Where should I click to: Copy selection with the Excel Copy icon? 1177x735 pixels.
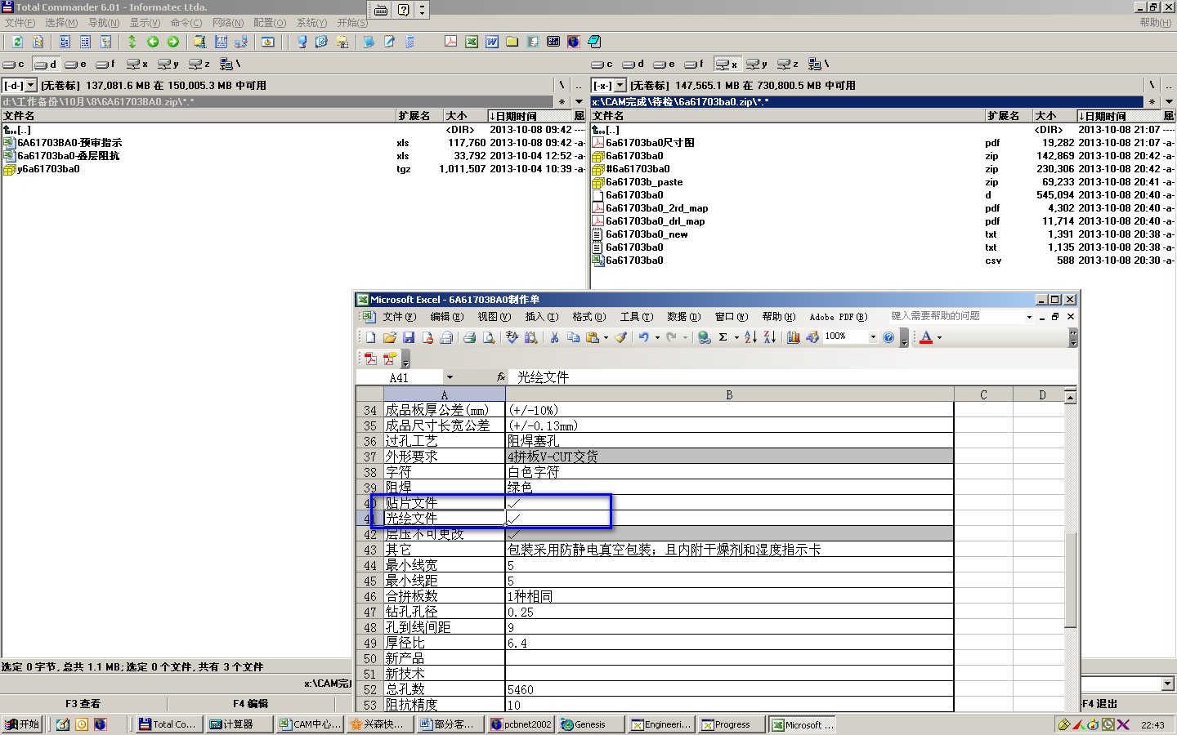point(573,337)
